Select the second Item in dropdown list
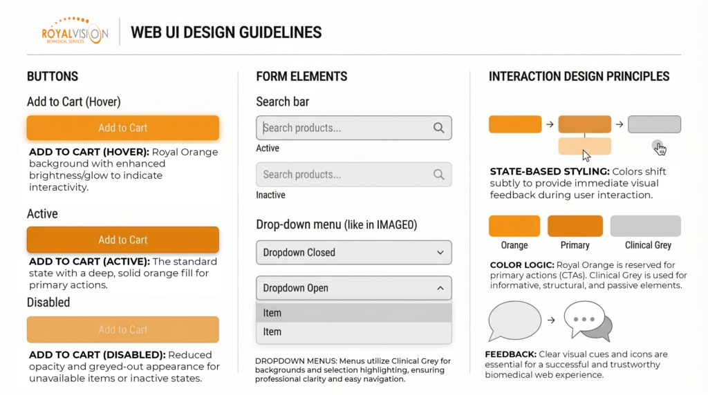The image size is (708, 395). tap(353, 332)
